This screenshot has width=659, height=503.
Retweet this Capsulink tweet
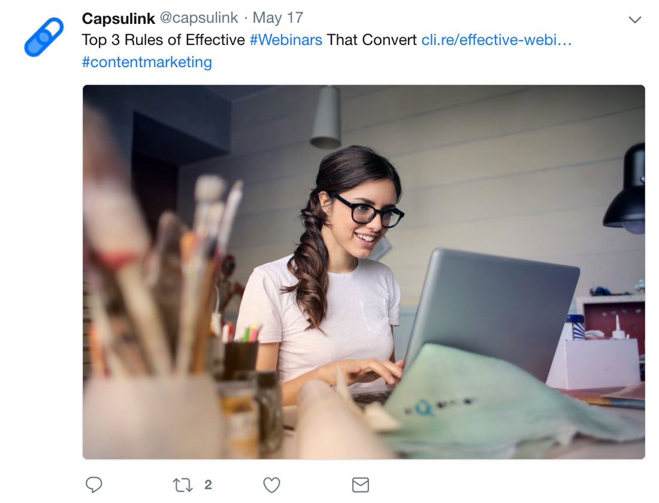point(183,485)
